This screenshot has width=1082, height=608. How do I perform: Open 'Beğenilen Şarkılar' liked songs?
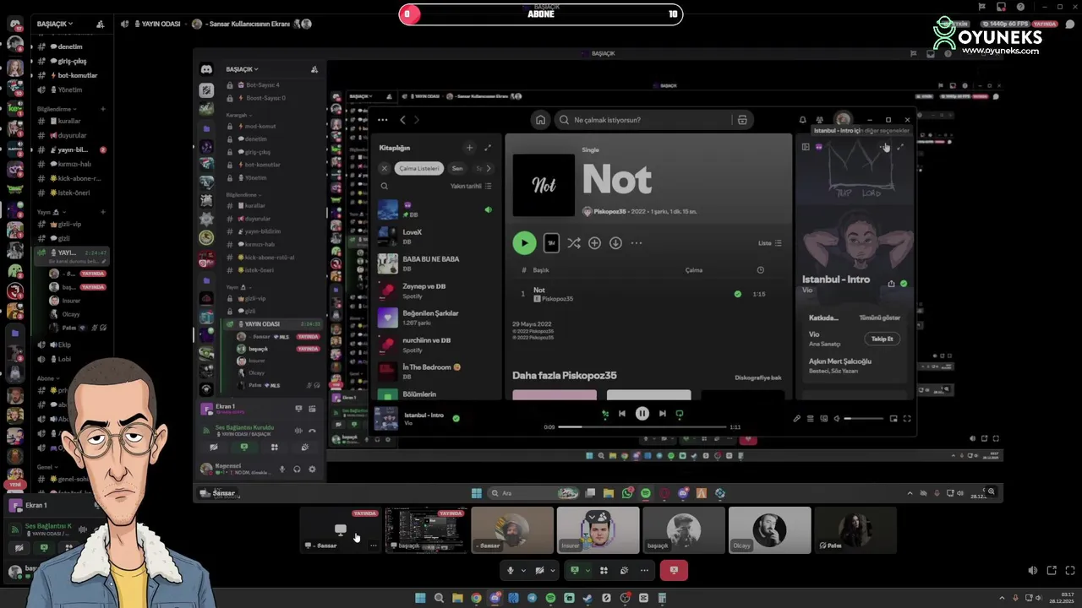pos(435,318)
